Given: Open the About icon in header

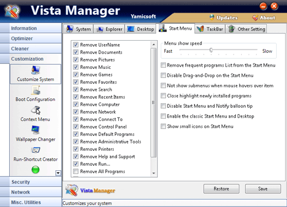Looking at the screenshot, I should (x=255, y=18).
